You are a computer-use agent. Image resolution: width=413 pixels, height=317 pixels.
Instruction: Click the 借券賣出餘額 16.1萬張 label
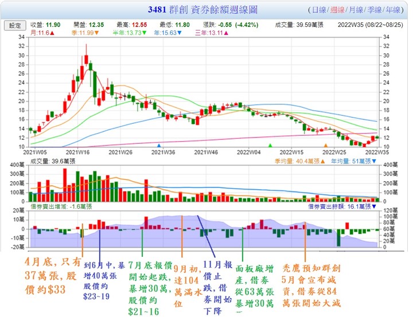(342, 207)
